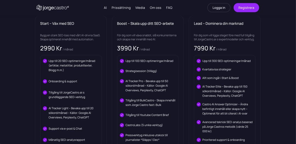Click text CastroLabs (5 unika verktyg)
This screenshot has width=296, height=144.
(x=144, y=125)
